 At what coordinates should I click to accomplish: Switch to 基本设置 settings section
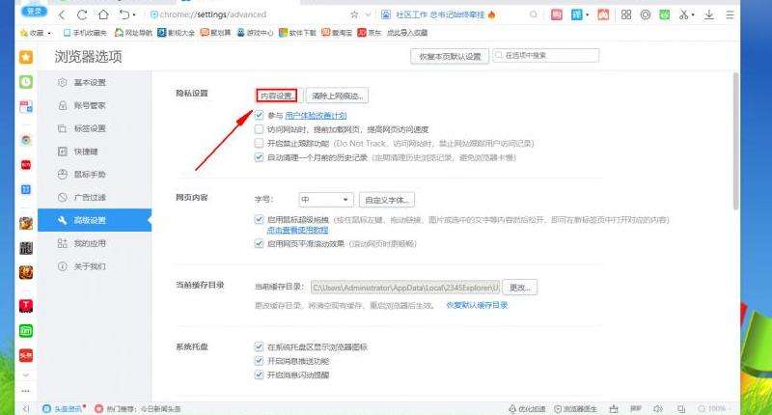[x=90, y=82]
